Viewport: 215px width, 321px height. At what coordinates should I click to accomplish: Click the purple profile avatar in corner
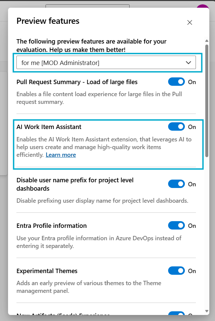point(203,6)
